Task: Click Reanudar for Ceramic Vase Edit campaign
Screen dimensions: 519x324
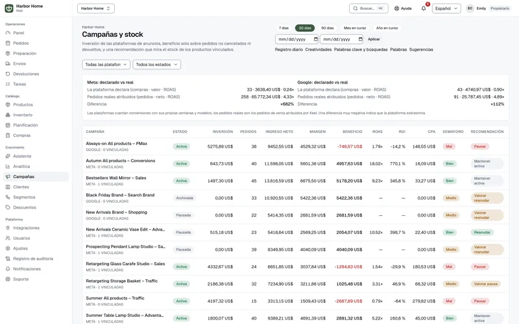Action: click(x=482, y=233)
